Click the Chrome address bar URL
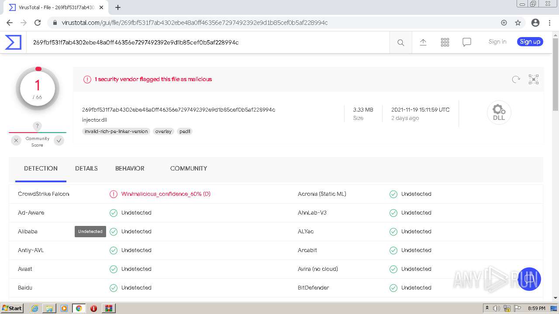The image size is (559, 314). click(195, 23)
